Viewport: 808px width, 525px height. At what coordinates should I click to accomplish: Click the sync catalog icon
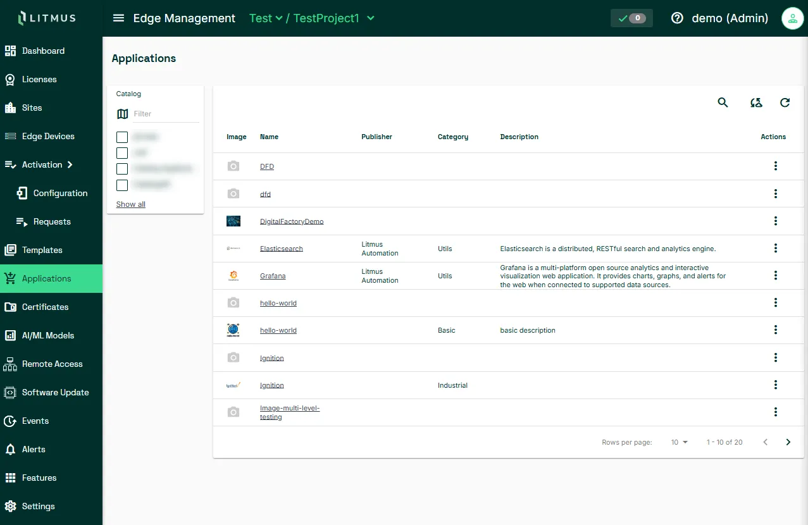click(756, 102)
